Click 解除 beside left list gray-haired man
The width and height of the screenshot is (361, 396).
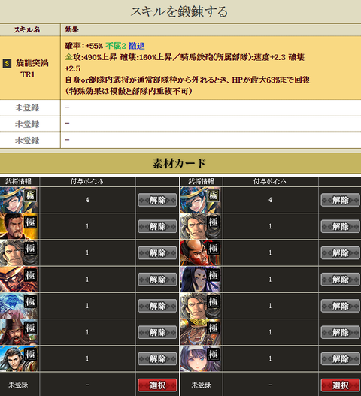point(157,253)
